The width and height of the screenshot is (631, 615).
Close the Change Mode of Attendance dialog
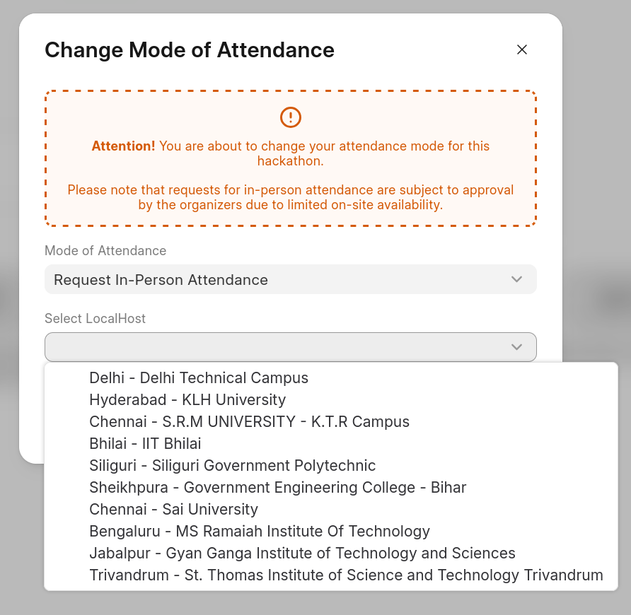[x=522, y=49]
